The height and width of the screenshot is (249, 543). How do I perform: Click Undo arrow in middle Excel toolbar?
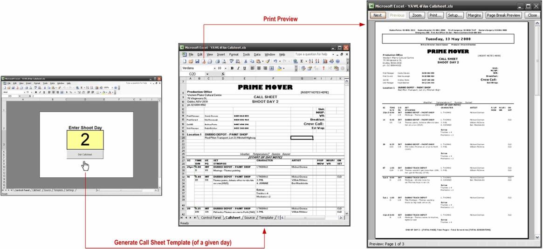coord(275,61)
